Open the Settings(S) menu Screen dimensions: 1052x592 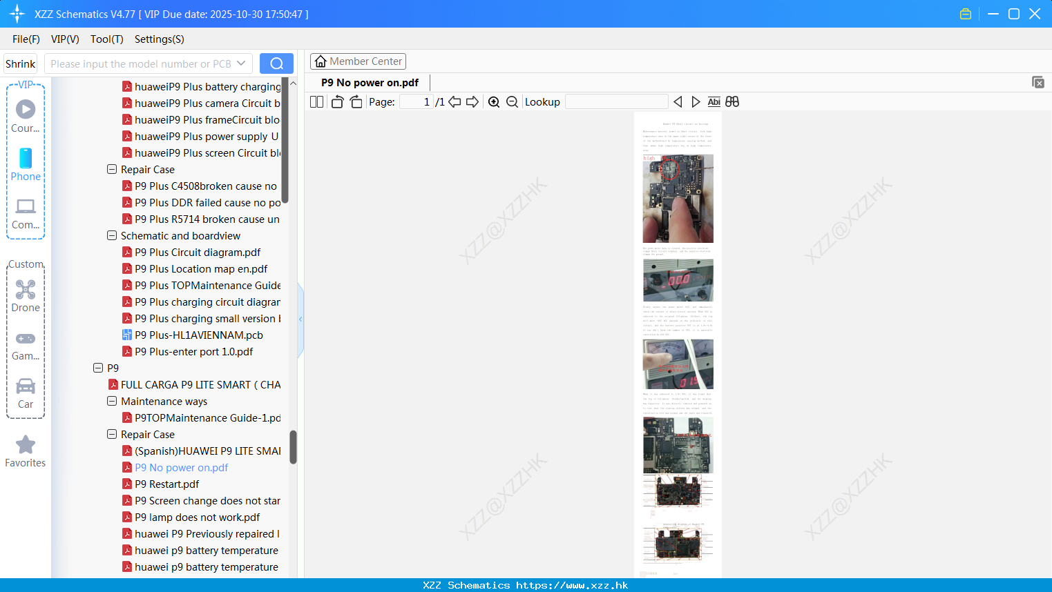click(160, 39)
